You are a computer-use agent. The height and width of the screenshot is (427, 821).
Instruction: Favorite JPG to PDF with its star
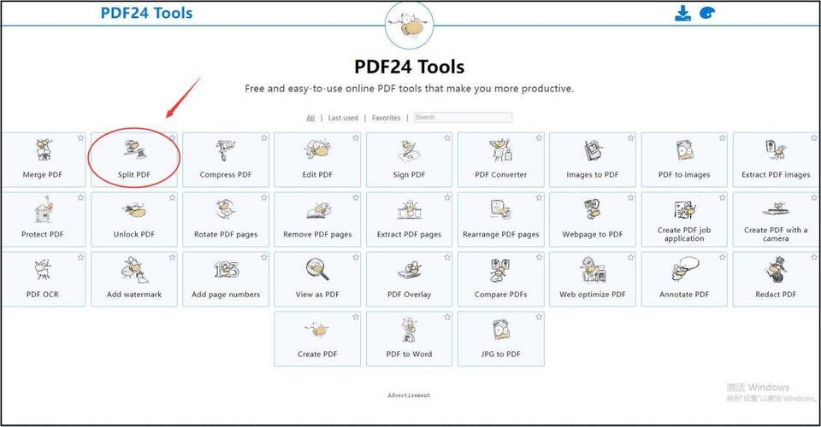coord(539,317)
